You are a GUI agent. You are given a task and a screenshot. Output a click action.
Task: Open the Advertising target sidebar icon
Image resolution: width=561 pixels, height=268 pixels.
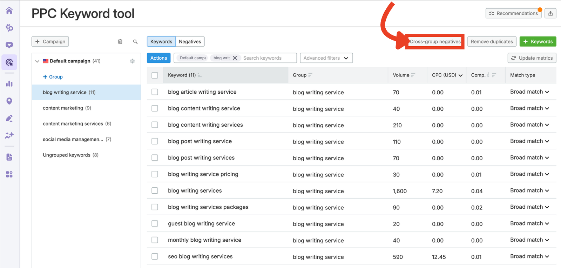9,62
